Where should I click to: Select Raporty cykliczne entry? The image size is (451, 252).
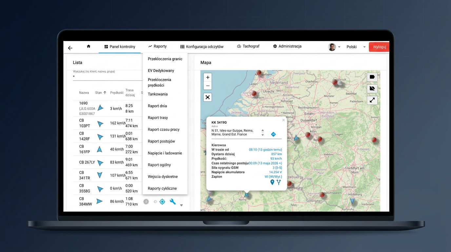[x=162, y=188]
